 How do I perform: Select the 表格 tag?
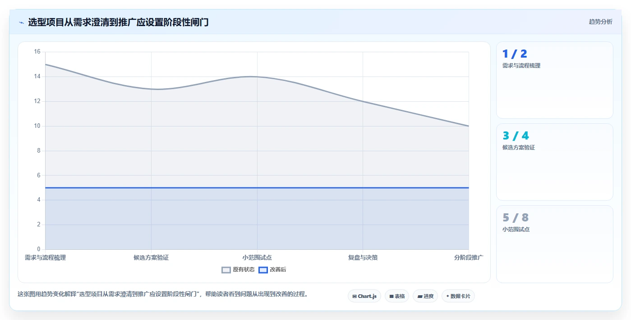pos(397,296)
